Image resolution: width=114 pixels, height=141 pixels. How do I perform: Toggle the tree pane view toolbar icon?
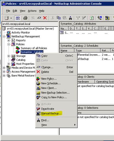(x=18, y=18)
